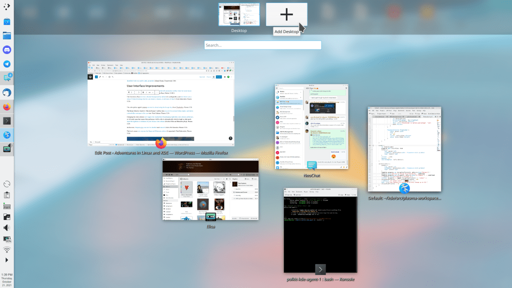Select the existing Desktop thumbnail
The image size is (512, 288).
(239, 14)
